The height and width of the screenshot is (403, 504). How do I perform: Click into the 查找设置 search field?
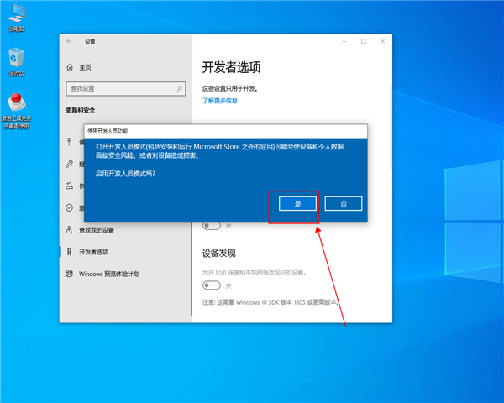[x=118, y=88]
